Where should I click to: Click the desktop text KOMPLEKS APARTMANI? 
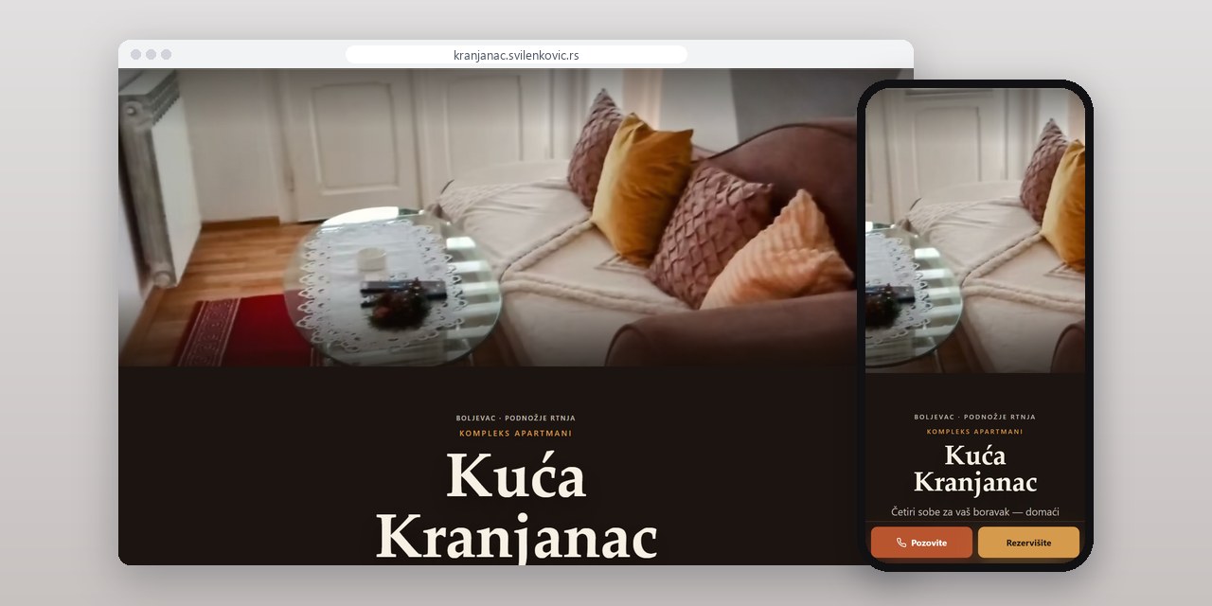516,434
